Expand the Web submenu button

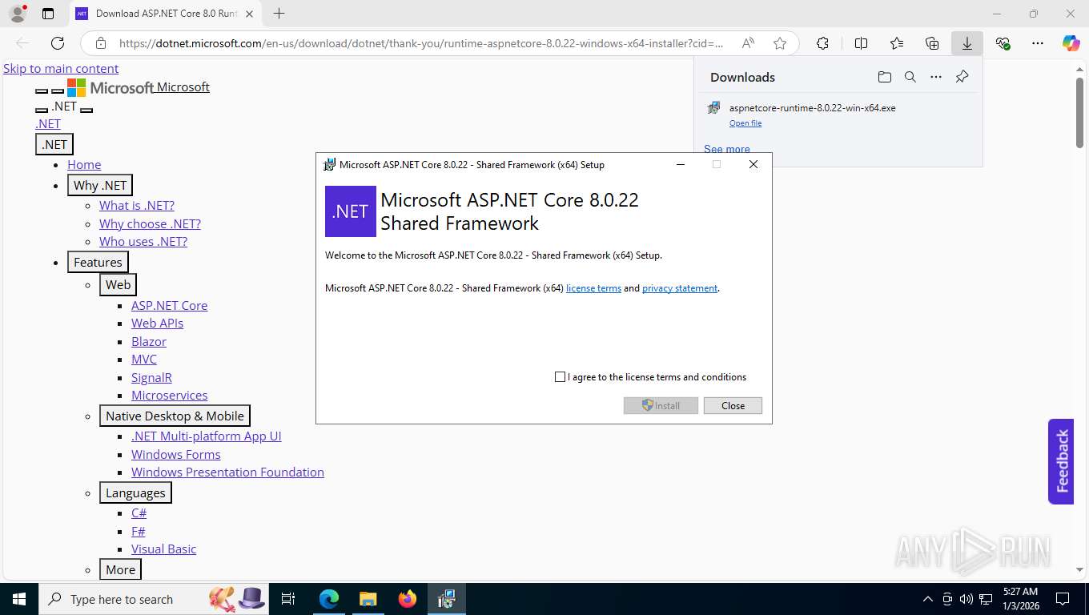click(x=118, y=284)
